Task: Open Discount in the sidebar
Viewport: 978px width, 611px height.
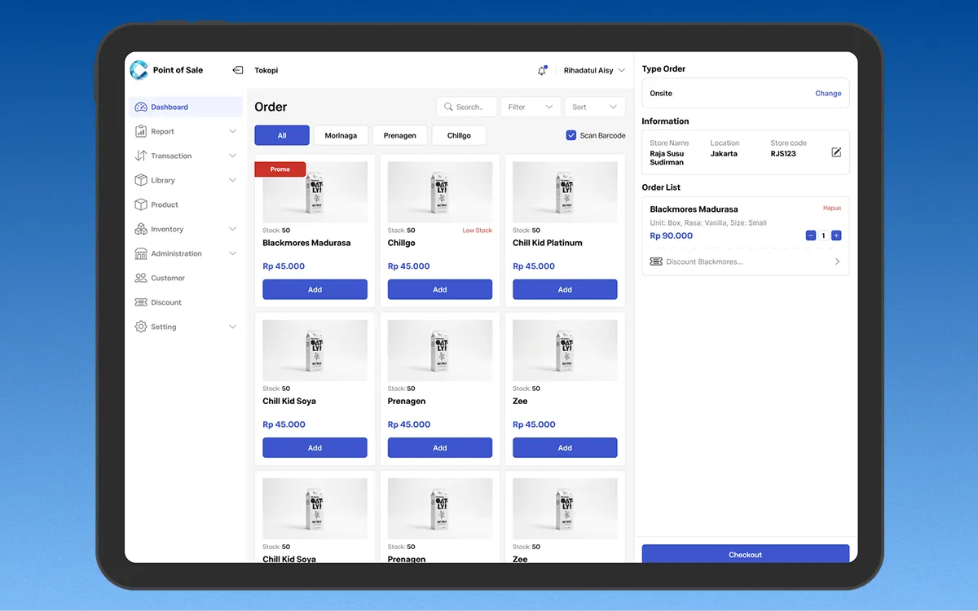Action: (185, 302)
